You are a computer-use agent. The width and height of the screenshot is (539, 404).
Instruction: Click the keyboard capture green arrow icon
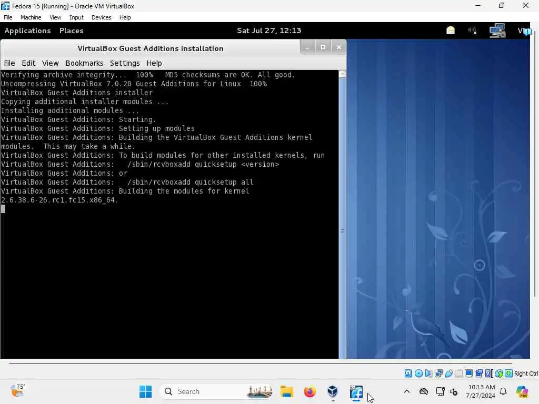[509, 373]
